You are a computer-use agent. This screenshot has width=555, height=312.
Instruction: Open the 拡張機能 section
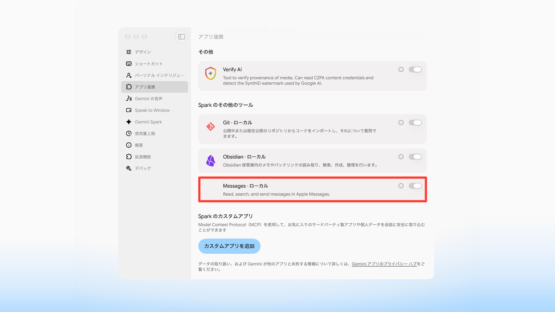pyautogui.click(x=154, y=157)
